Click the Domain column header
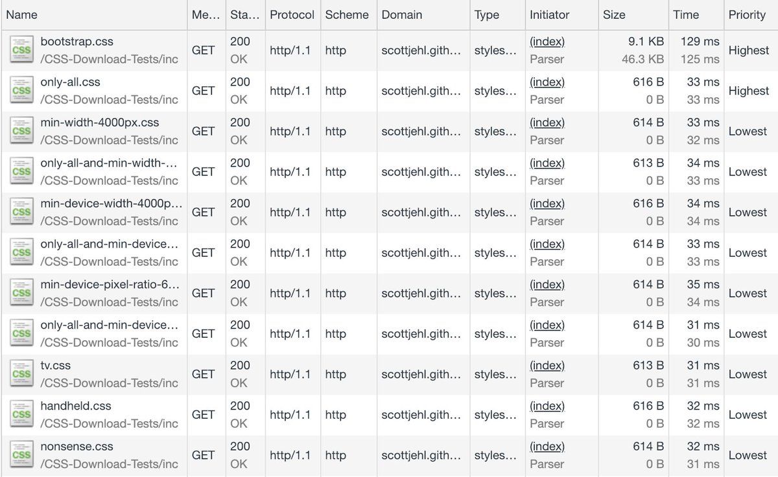Viewport: 778px width, 477px height. point(401,15)
